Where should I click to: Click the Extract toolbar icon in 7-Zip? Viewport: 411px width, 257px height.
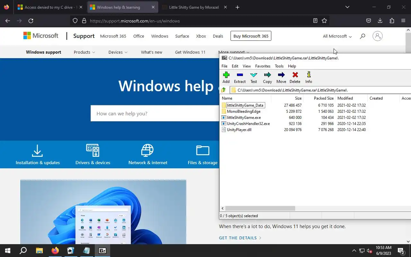(240, 77)
